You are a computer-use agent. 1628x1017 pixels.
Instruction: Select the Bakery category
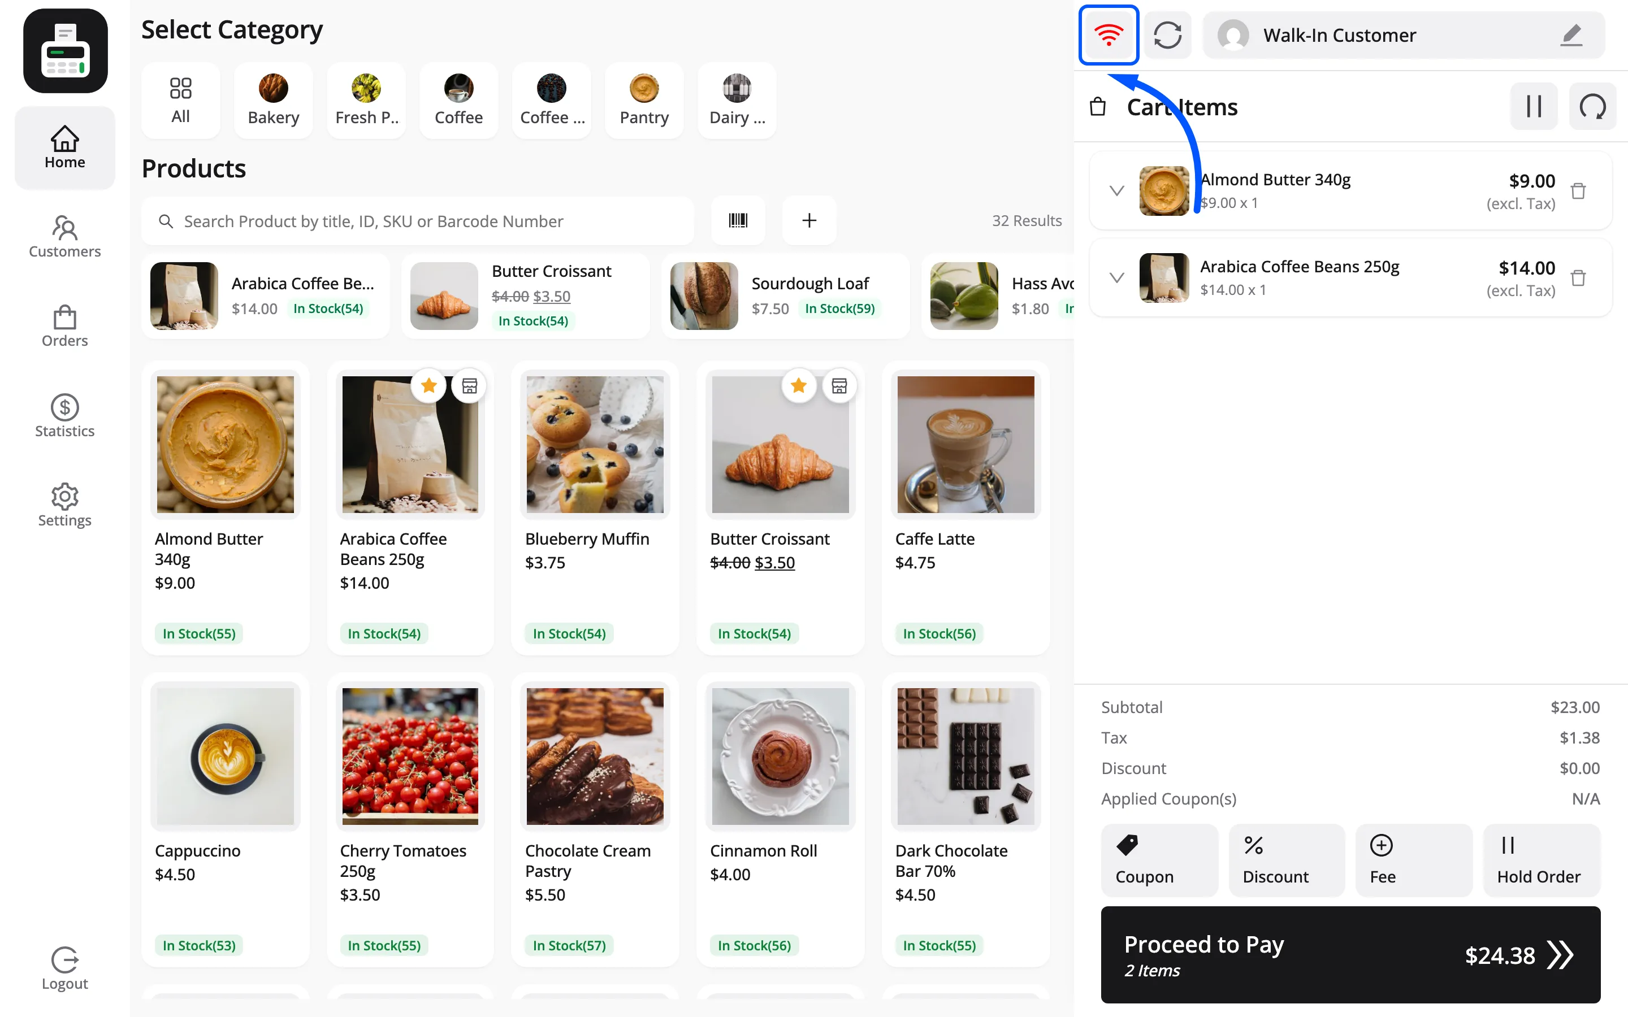(273, 100)
